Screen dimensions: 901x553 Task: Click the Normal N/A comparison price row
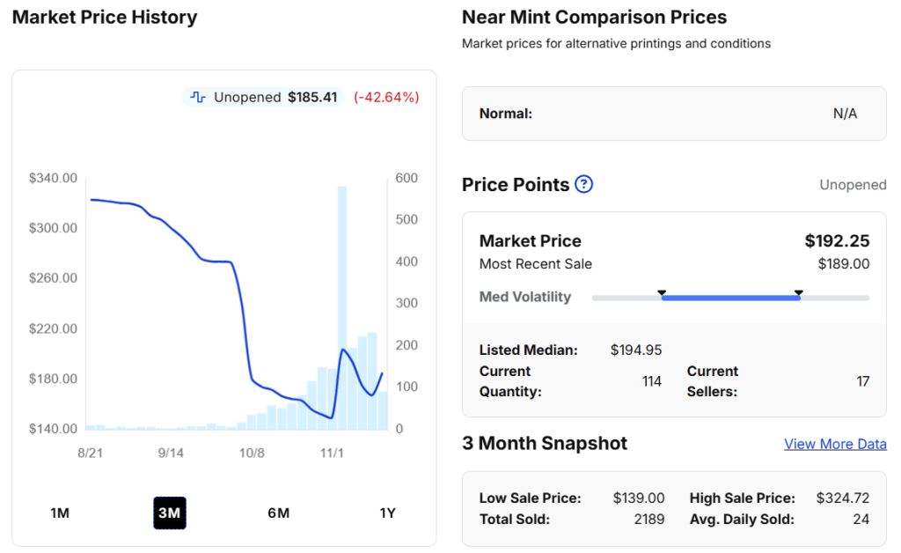tap(674, 114)
